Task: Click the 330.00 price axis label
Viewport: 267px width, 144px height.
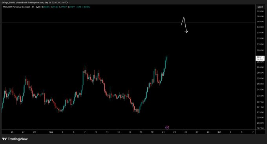Action: coord(260,32)
